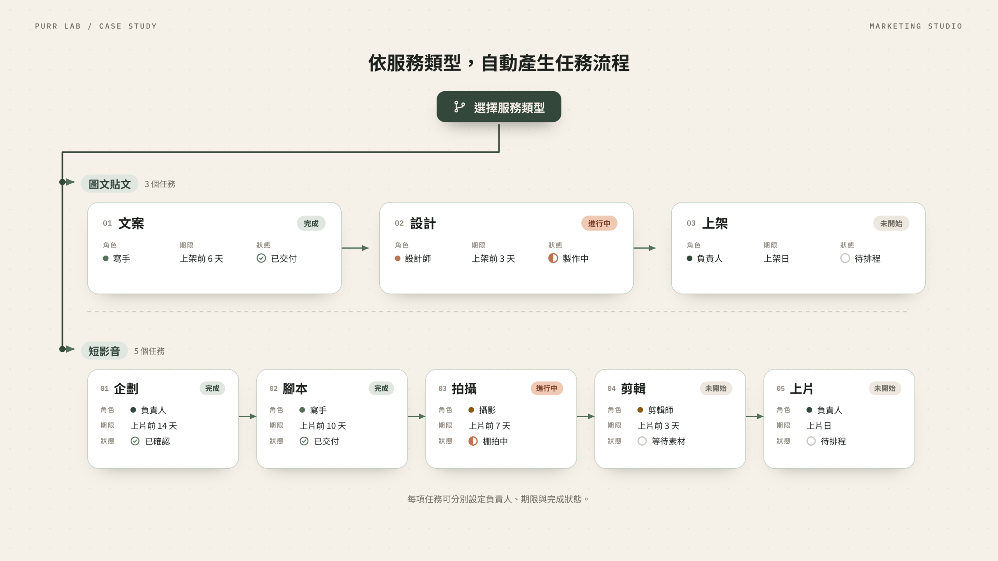Image resolution: width=998 pixels, height=561 pixels.
Task: Click the arrow between 剪輯 and 上片 cards
Action: tap(755, 416)
